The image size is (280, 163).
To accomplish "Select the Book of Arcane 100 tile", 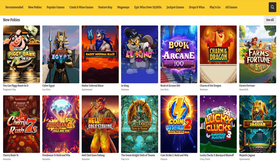I will click(179, 54).
